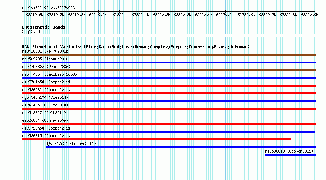The width and height of the screenshot is (326, 180).
Task: Open the nsv470564 (Jakobsson2008) label
Action: point(49,74)
